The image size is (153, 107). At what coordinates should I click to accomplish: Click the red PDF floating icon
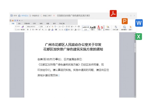[113, 14]
